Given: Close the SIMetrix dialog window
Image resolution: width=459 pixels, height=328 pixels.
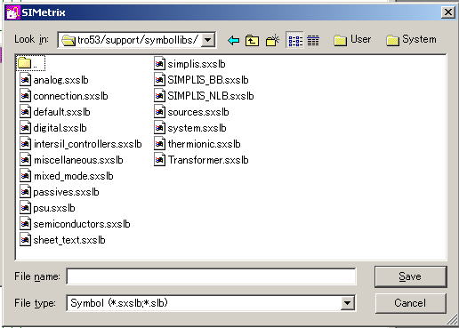Looking at the screenshot, I should 448,12.
